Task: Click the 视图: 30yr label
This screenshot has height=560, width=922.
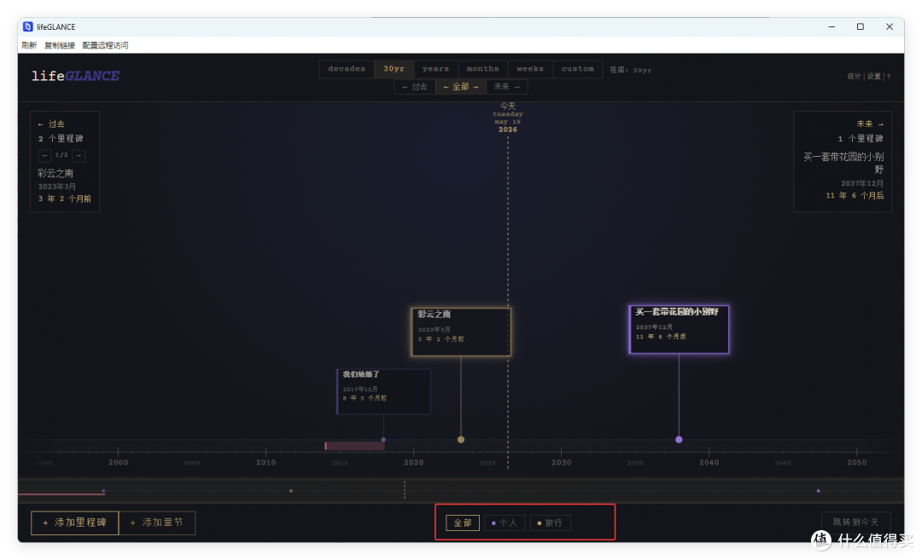Action: [630, 70]
